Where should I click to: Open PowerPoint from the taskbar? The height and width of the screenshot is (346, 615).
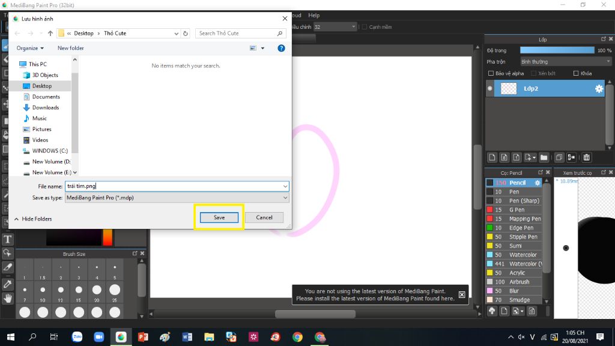pos(143,336)
